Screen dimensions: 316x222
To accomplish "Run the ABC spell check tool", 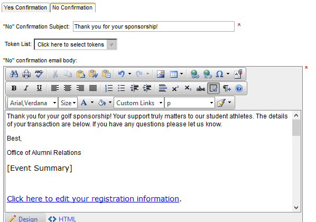I will coord(39,74).
